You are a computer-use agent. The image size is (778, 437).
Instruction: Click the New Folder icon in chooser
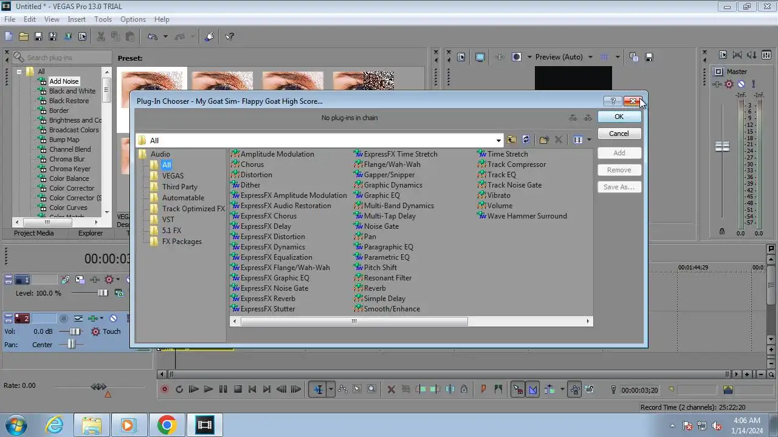tap(544, 140)
